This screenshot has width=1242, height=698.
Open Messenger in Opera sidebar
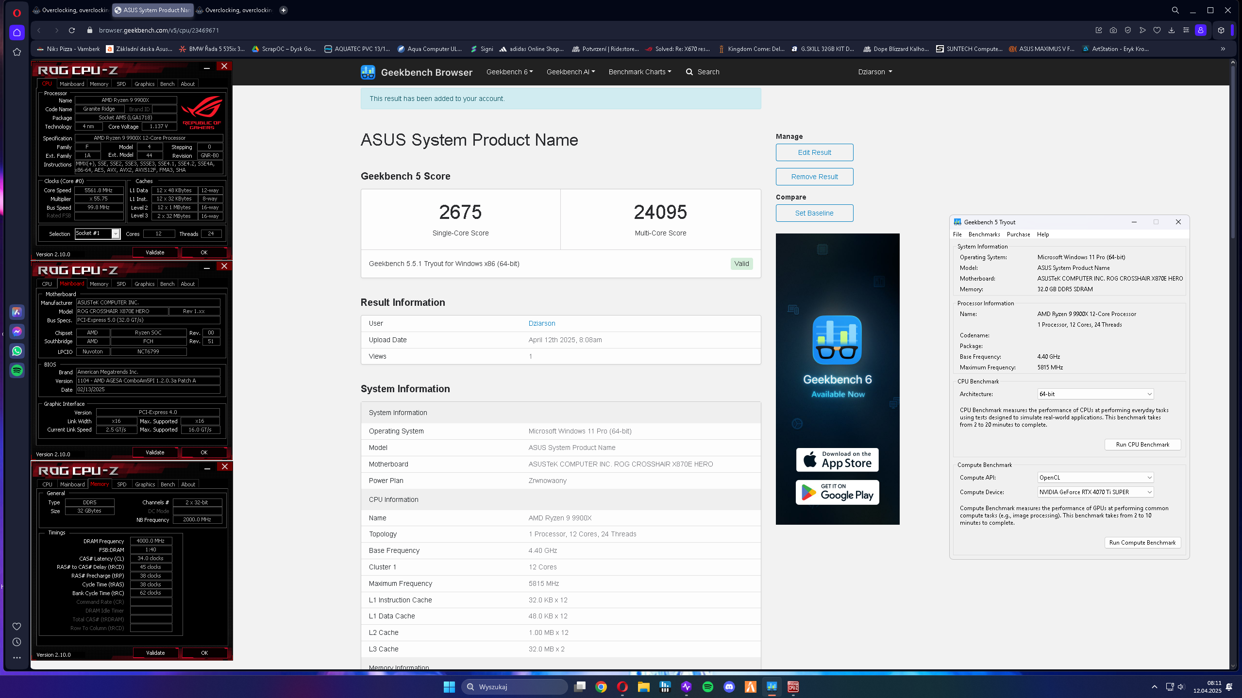[17, 332]
